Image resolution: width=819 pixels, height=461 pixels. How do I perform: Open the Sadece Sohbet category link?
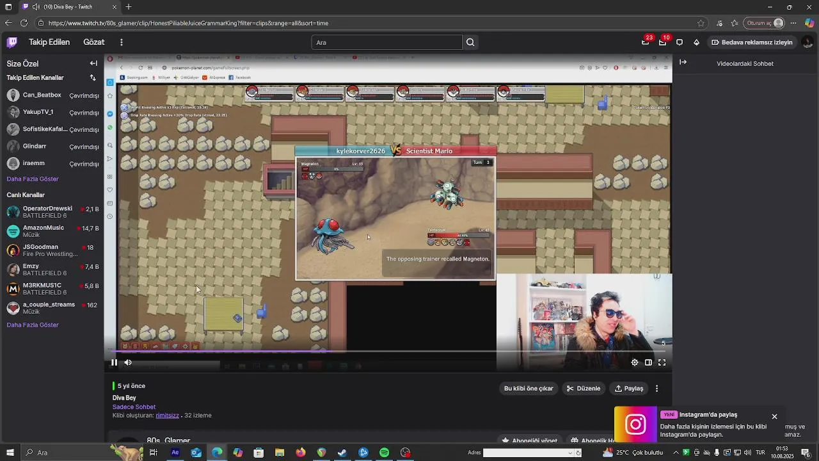coord(134,407)
